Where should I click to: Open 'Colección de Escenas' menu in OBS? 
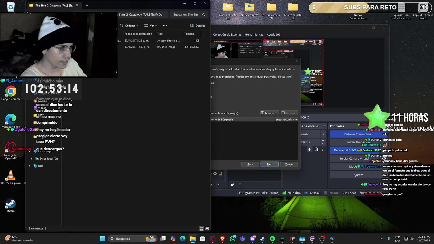227,35
